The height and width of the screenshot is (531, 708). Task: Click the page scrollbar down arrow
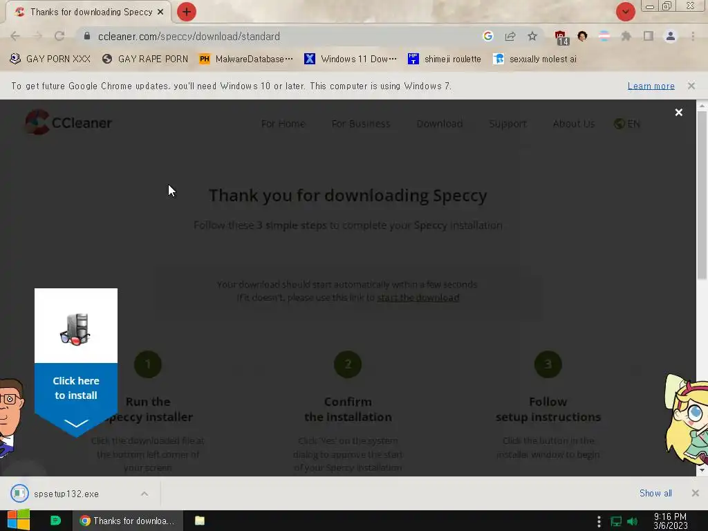pyautogui.click(x=702, y=470)
